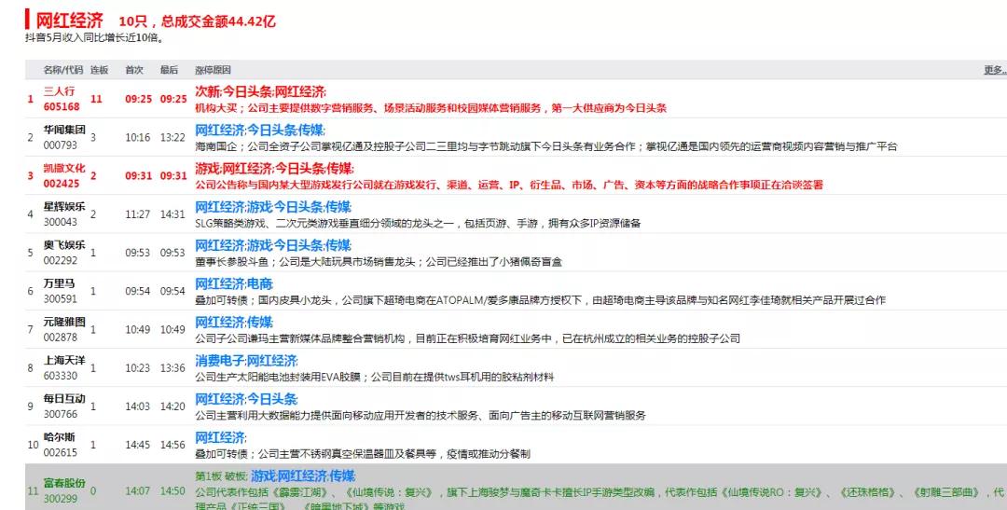Click 三人行 first limit-up time 09:25
The image size is (1007, 510).
tap(139, 99)
